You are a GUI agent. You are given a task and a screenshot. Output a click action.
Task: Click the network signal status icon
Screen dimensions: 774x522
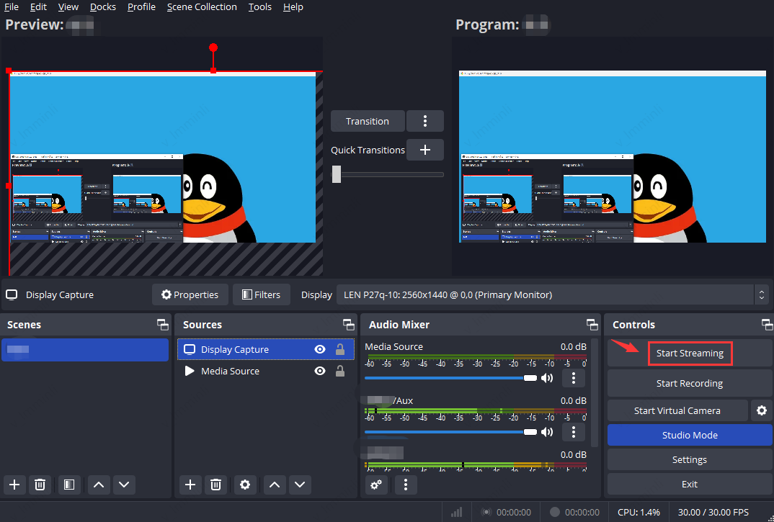tap(457, 512)
